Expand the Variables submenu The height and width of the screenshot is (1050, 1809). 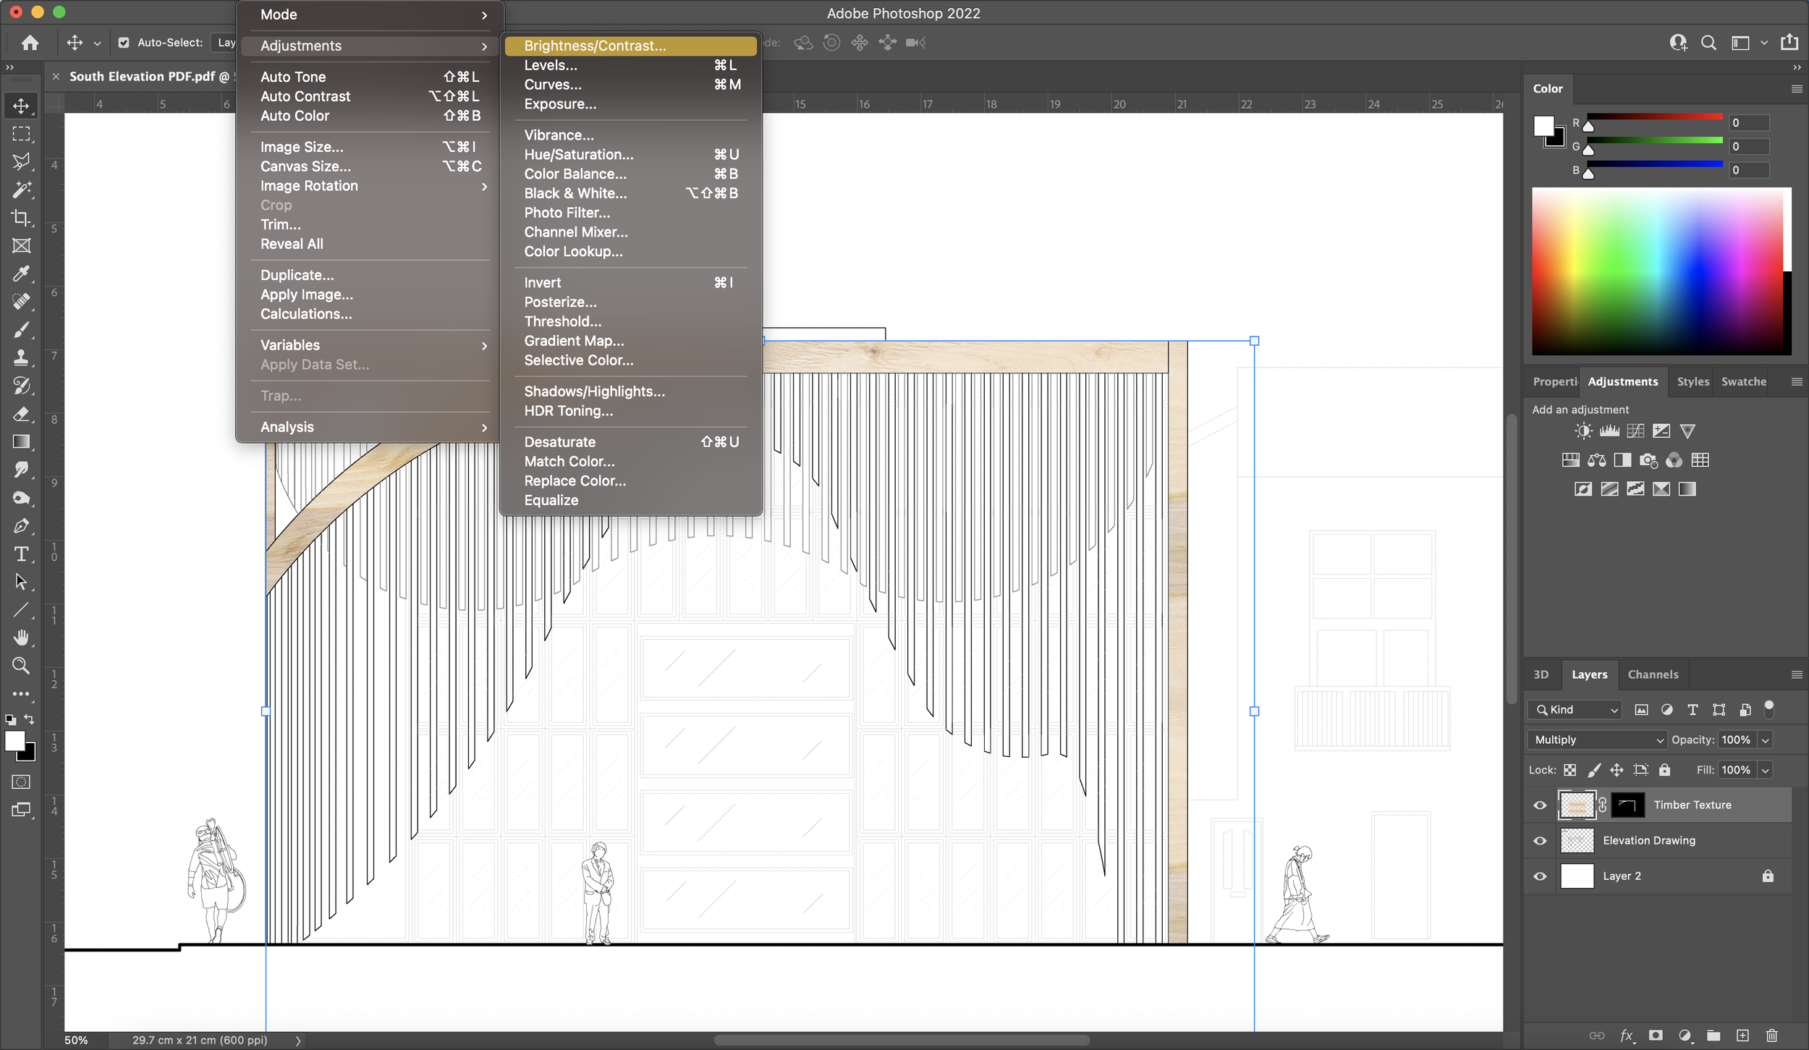point(370,345)
